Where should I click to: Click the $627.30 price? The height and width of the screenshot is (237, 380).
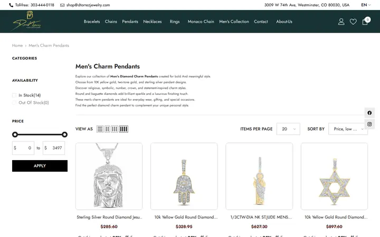pos(259,226)
